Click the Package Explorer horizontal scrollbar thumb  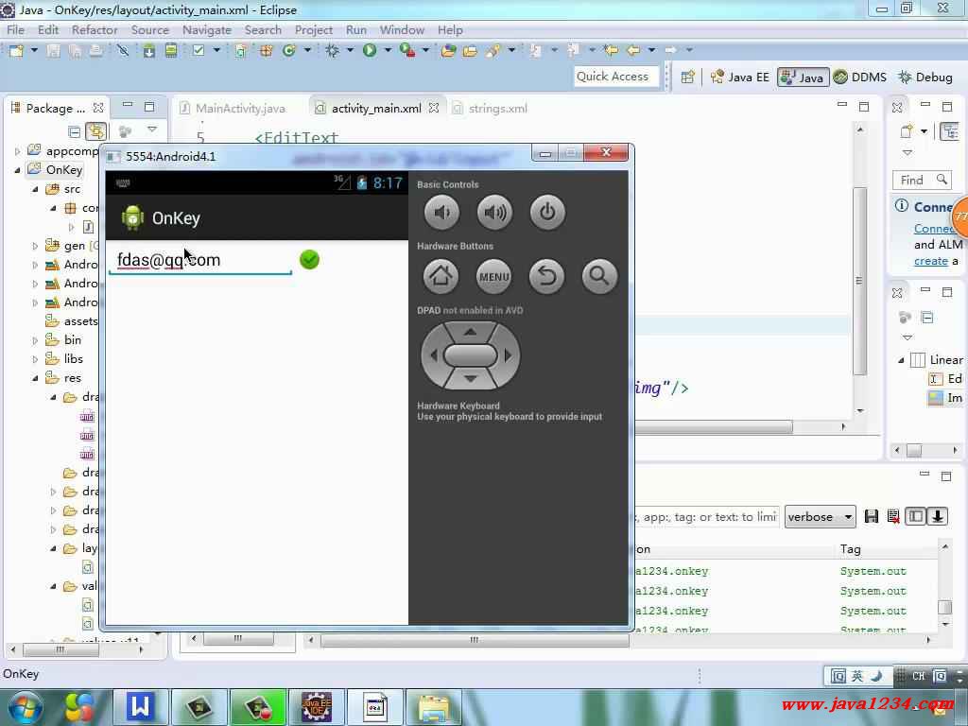tap(60, 649)
